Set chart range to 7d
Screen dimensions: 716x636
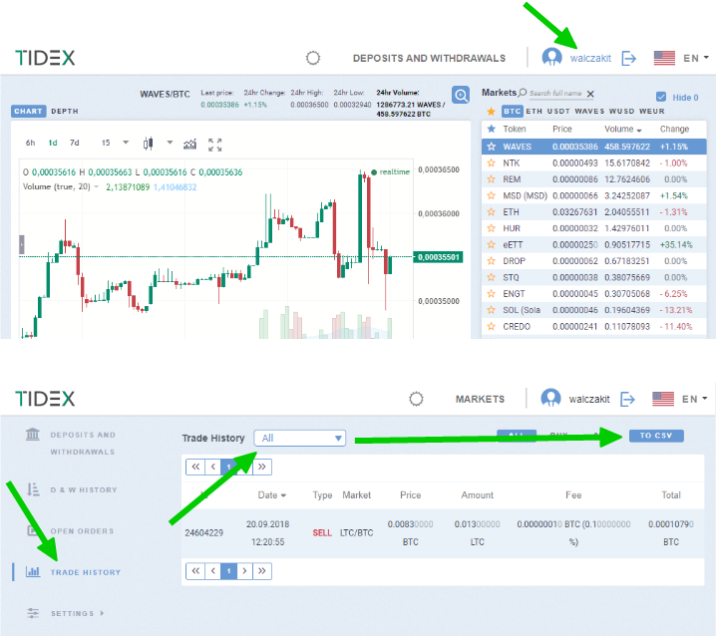75,143
